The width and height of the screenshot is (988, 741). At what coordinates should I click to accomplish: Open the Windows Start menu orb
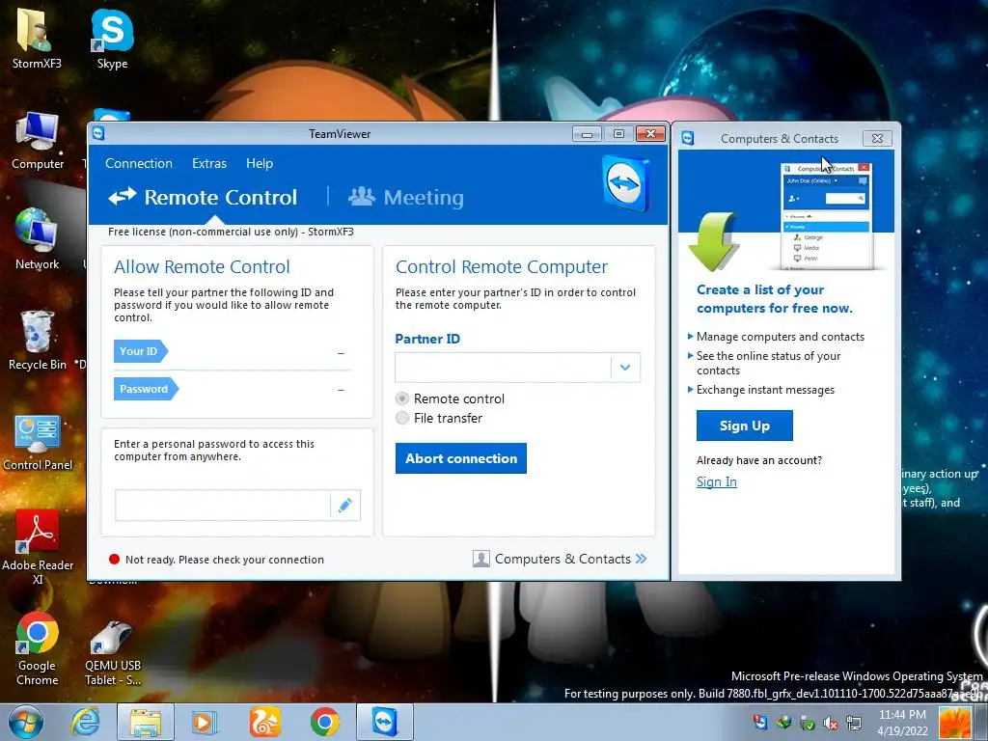26,722
